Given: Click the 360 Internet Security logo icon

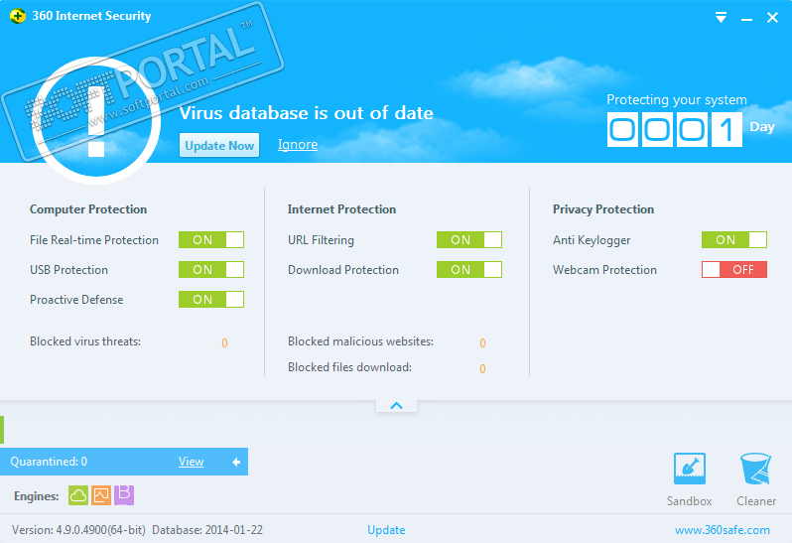Looking at the screenshot, I should (x=17, y=16).
